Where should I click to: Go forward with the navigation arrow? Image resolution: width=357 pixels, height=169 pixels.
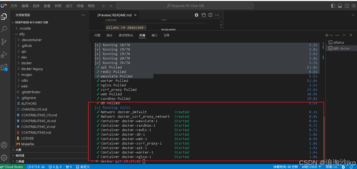111,6
